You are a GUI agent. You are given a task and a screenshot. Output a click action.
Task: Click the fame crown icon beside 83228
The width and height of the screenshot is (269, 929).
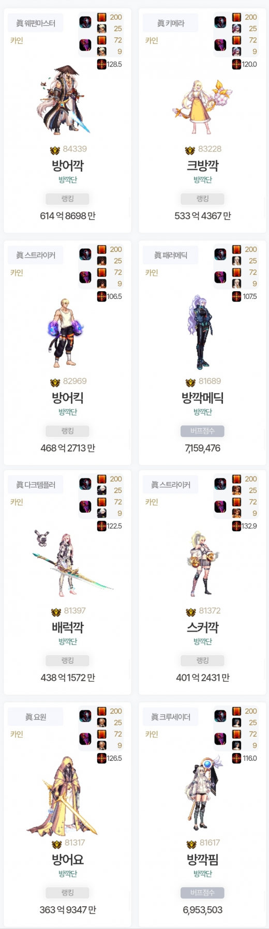point(190,150)
